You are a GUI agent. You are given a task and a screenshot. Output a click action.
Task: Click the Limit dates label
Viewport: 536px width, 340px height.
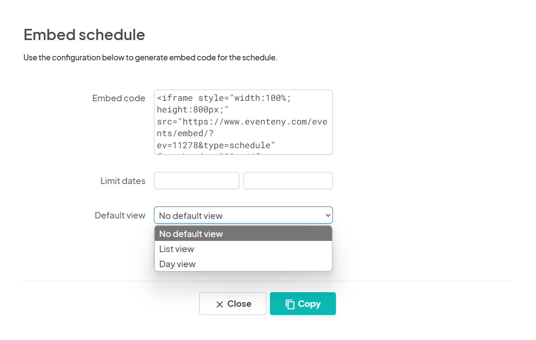click(123, 181)
